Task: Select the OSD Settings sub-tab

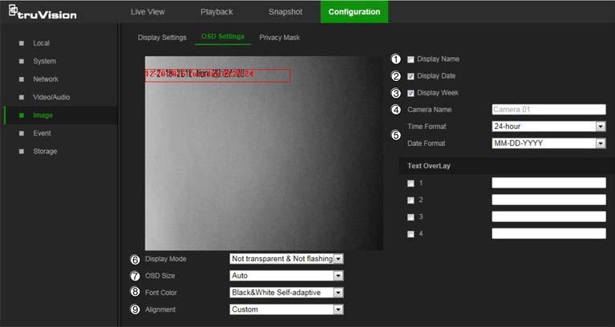Action: (223, 36)
